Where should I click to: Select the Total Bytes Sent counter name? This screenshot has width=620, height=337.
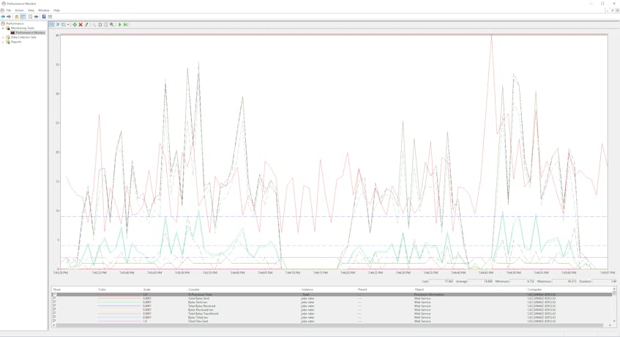(198, 298)
